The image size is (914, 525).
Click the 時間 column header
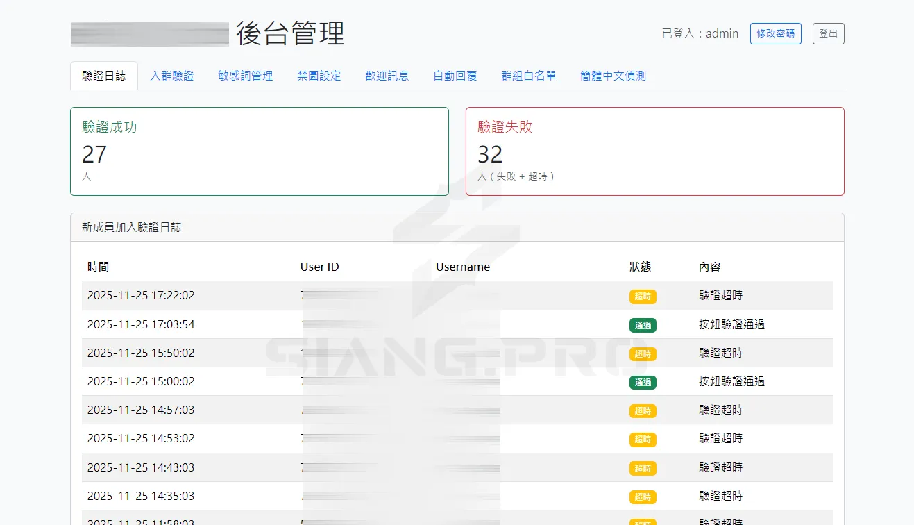point(97,266)
